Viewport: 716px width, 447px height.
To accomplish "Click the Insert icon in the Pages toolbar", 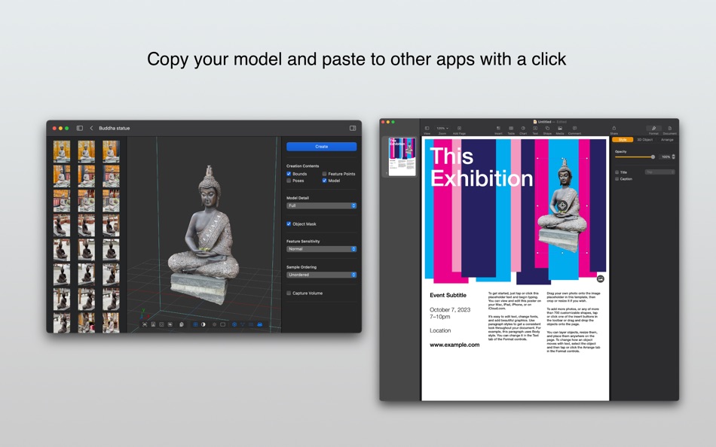I will click(498, 128).
